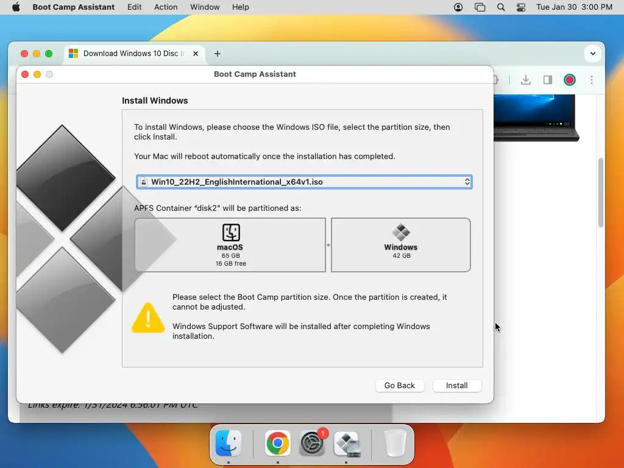Click the Boot Camp diamond icon in Windows partition
The height and width of the screenshot is (468, 624).
coord(401,232)
